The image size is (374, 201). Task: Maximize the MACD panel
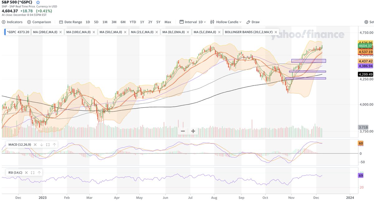(x=48, y=145)
